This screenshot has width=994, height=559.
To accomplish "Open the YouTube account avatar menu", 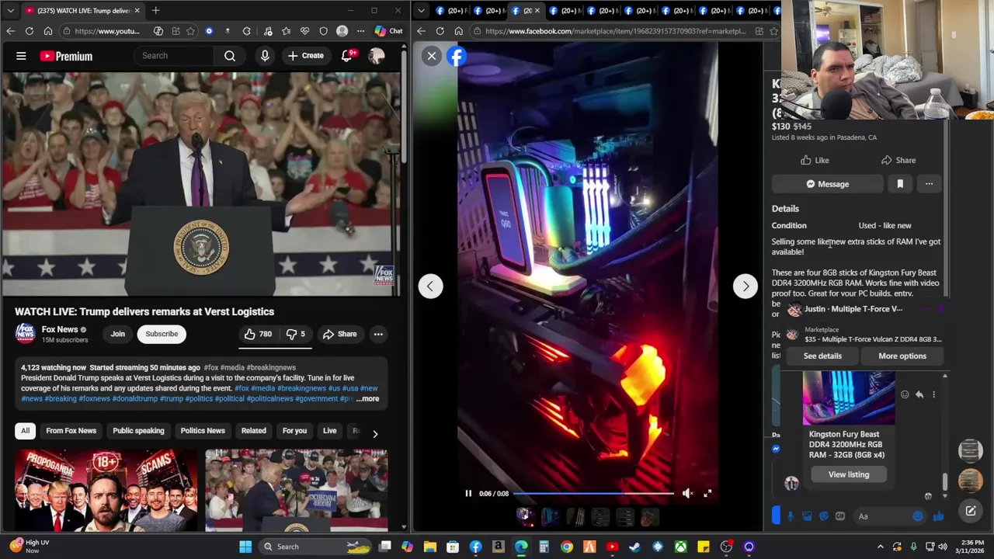I will click(377, 56).
